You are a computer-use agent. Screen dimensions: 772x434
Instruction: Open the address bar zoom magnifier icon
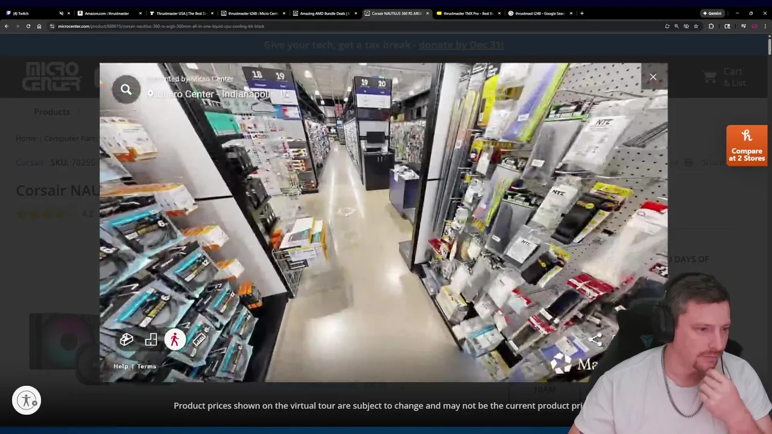click(676, 26)
